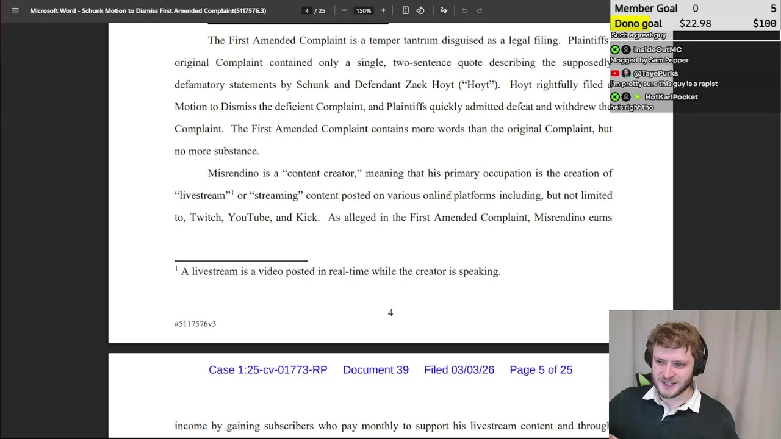Viewport: 781px width, 439px height.
Task: Click the webcam feed of the streamer
Action: (x=695, y=374)
